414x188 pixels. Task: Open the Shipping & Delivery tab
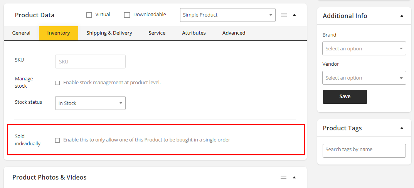pos(109,33)
